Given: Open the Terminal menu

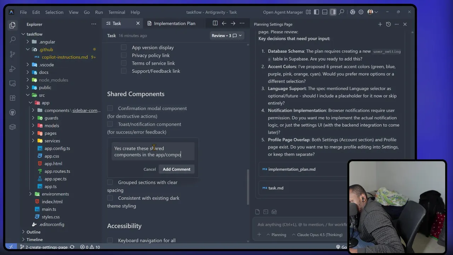Looking at the screenshot, I should (x=117, y=12).
